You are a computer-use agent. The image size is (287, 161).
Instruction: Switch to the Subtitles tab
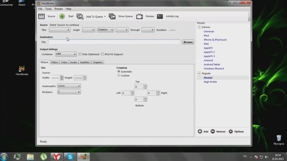click(x=85, y=62)
